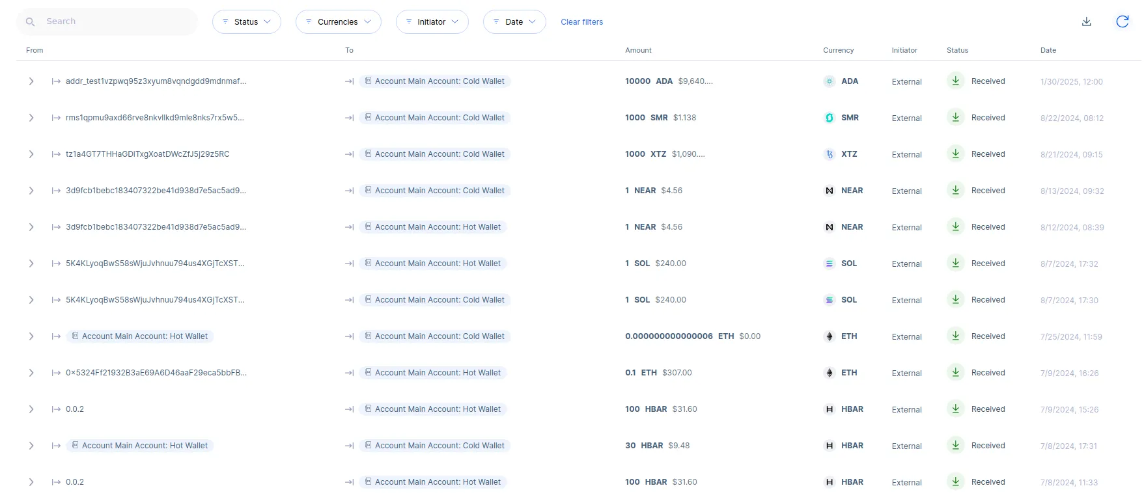This screenshot has height=501, width=1144.
Task: Open the Currencies filter dropdown
Action: 338,21
